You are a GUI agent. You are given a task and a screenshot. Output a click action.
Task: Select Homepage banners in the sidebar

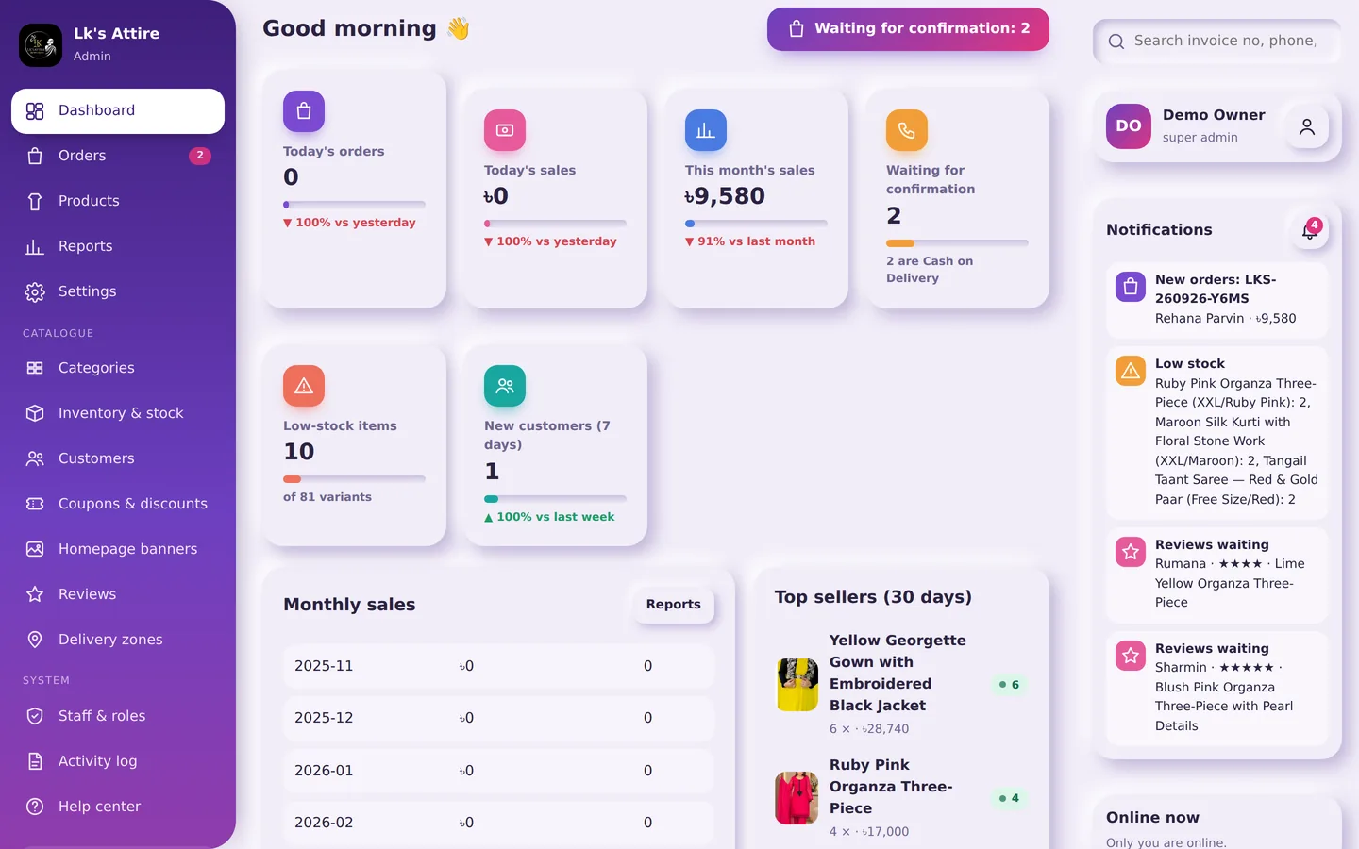[x=118, y=550]
